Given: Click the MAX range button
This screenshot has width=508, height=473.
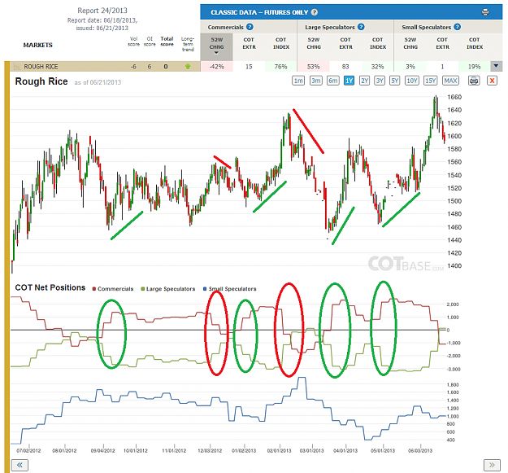Looking at the screenshot, I should [450, 81].
